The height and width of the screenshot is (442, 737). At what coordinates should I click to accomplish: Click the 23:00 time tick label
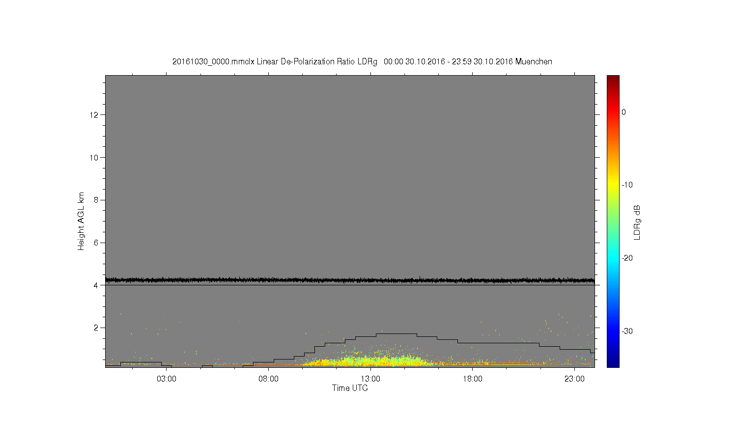click(x=574, y=379)
